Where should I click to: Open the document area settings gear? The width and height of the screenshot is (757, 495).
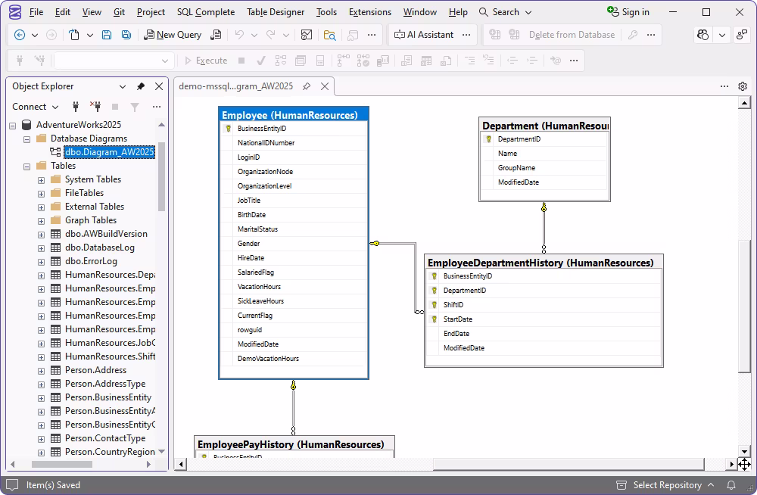pyautogui.click(x=743, y=86)
